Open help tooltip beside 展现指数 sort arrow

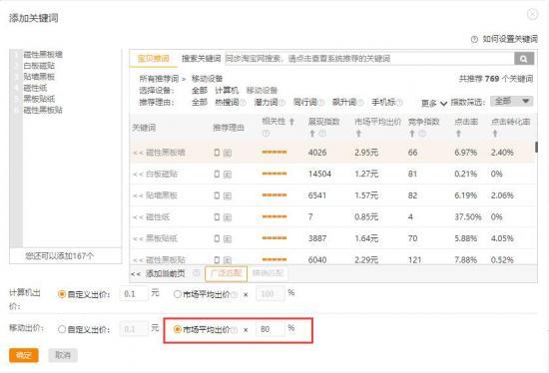coord(322,134)
